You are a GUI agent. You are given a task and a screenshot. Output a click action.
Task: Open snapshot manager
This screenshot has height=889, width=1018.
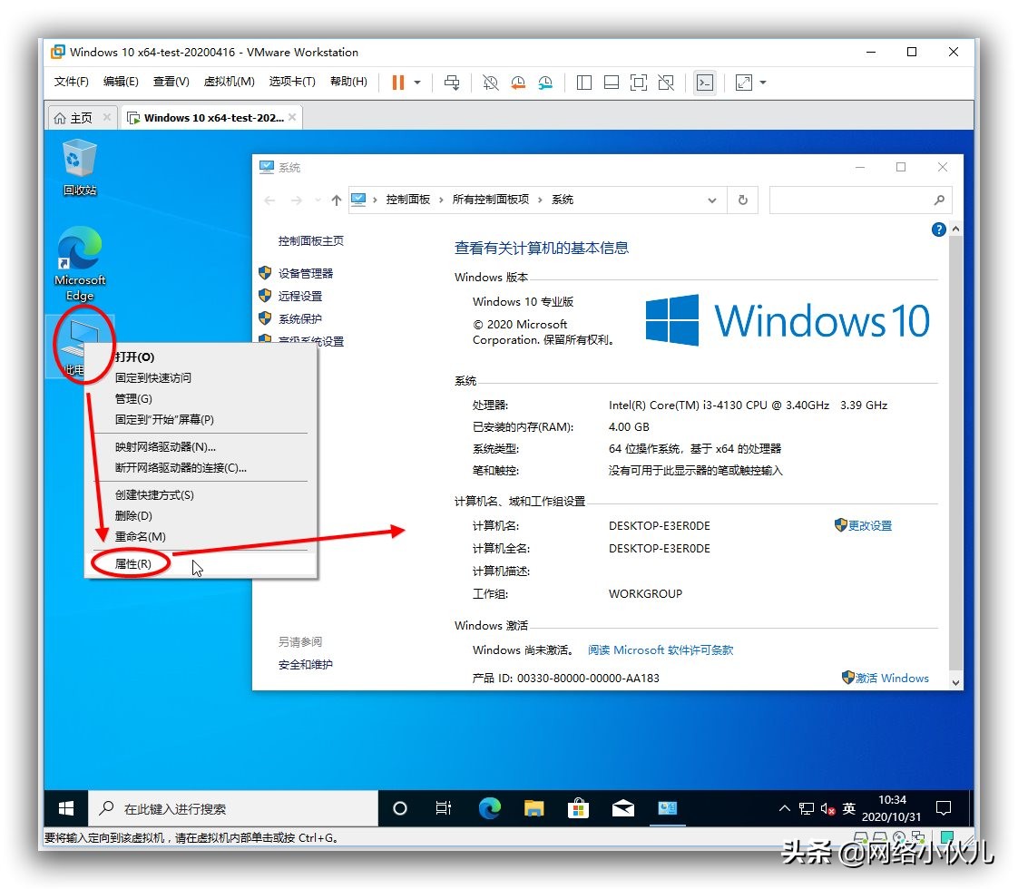[545, 83]
